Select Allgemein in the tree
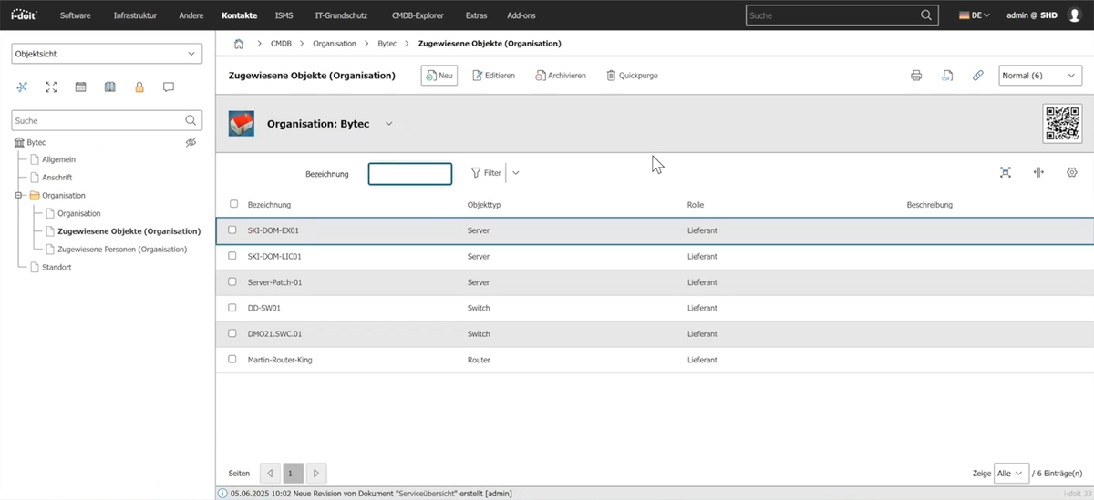This screenshot has width=1094, height=500. coord(59,160)
